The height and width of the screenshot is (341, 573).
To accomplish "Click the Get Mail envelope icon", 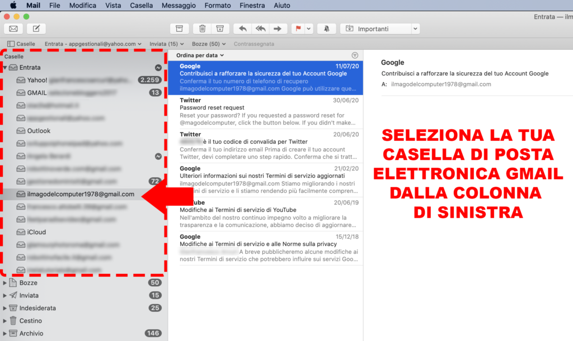I will (13, 29).
